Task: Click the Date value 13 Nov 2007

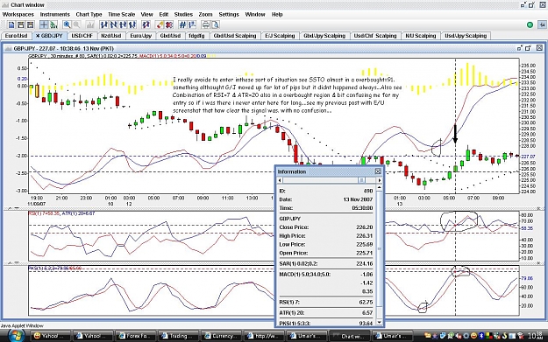Action: coord(358,199)
